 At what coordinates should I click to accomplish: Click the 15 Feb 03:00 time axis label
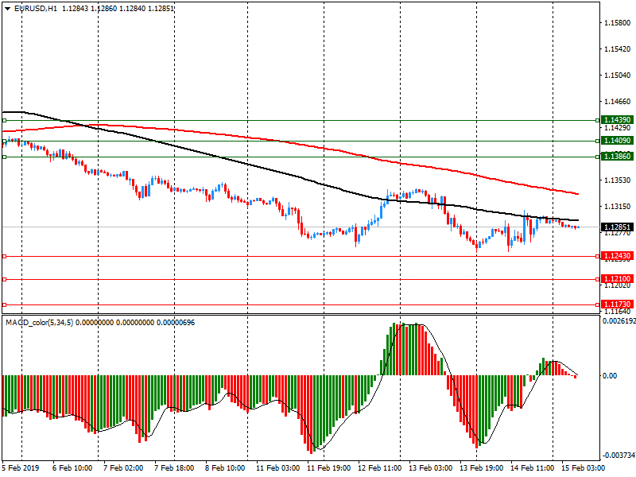(583, 469)
